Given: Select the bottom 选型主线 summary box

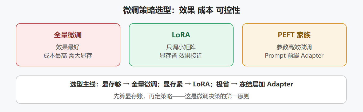Looking at the screenshot, I should (181, 90).
